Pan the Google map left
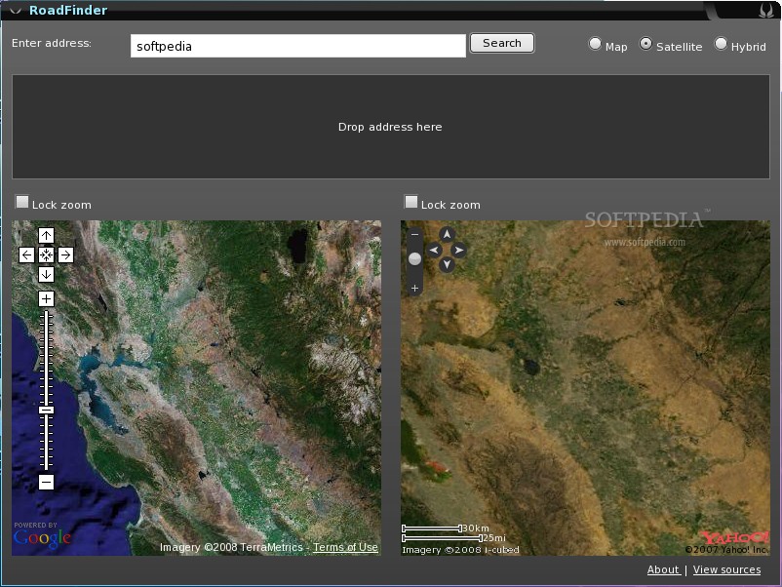 [x=26, y=254]
